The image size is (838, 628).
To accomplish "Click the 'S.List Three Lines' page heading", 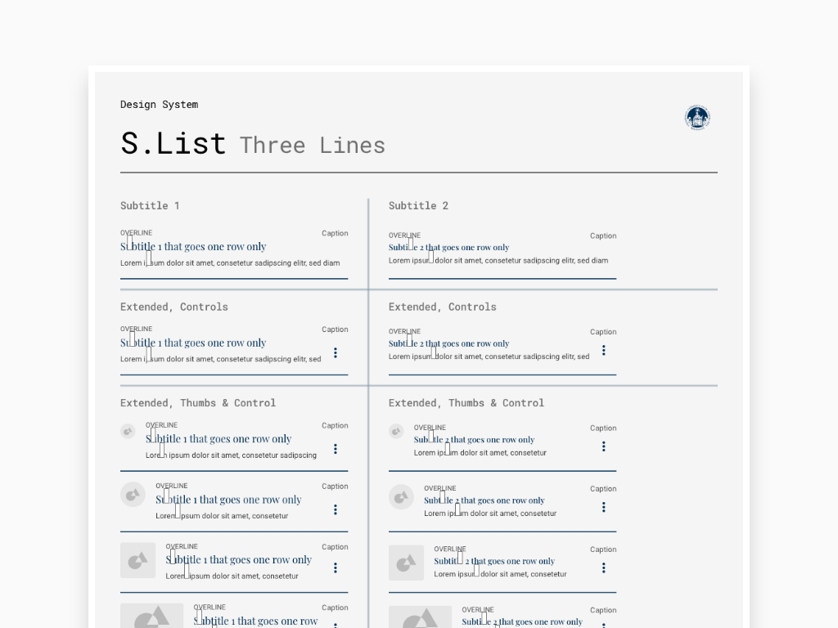I will tap(253, 144).
